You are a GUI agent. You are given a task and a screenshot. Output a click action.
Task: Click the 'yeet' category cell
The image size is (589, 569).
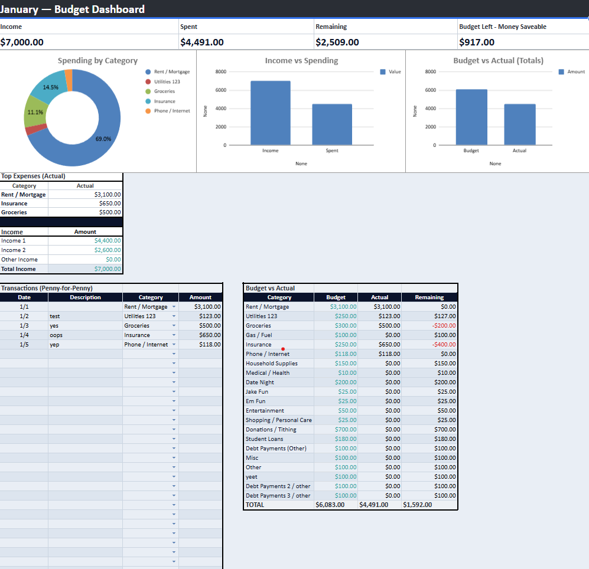279,477
